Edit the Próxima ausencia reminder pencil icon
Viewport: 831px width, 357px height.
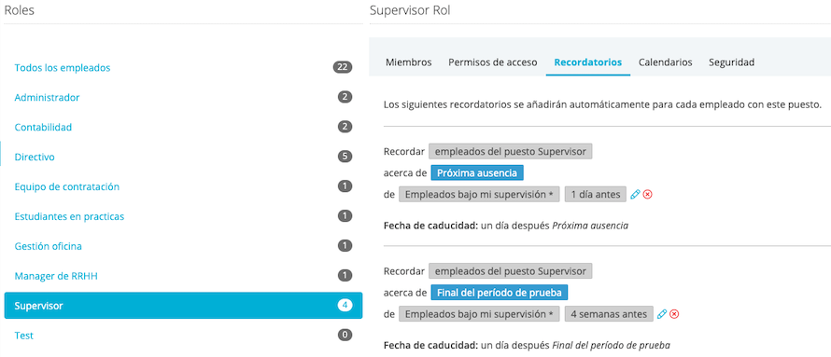tap(635, 195)
